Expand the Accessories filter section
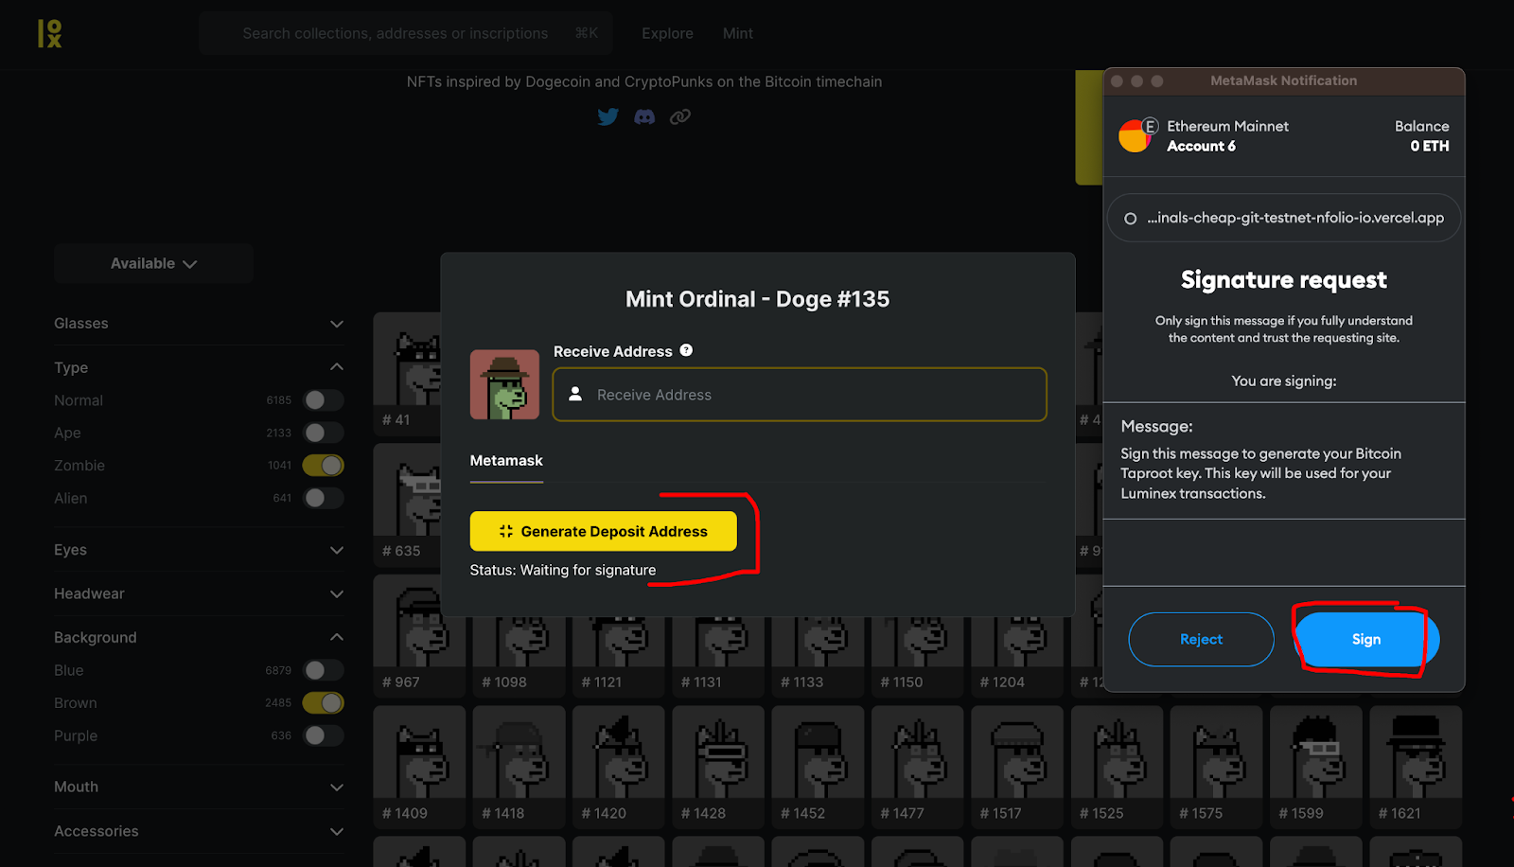Screen dimensions: 1514x867 click(x=199, y=831)
